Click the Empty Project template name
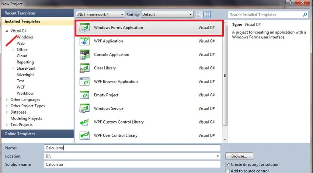Image resolution: width=313 pixels, height=173 pixels. 106,95
